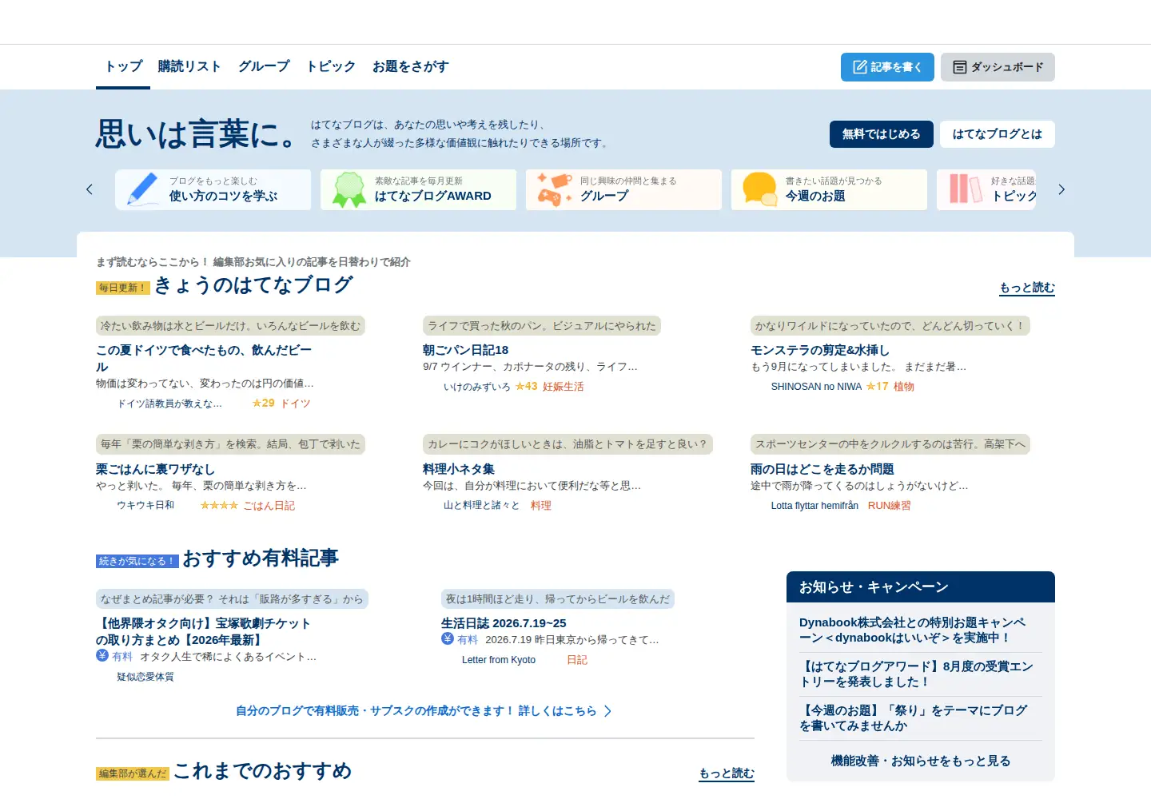
Task: Click the ★17 star count
Action: 877,386
